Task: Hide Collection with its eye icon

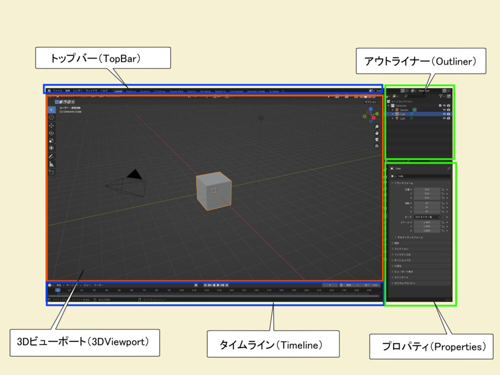Action: coord(444,105)
